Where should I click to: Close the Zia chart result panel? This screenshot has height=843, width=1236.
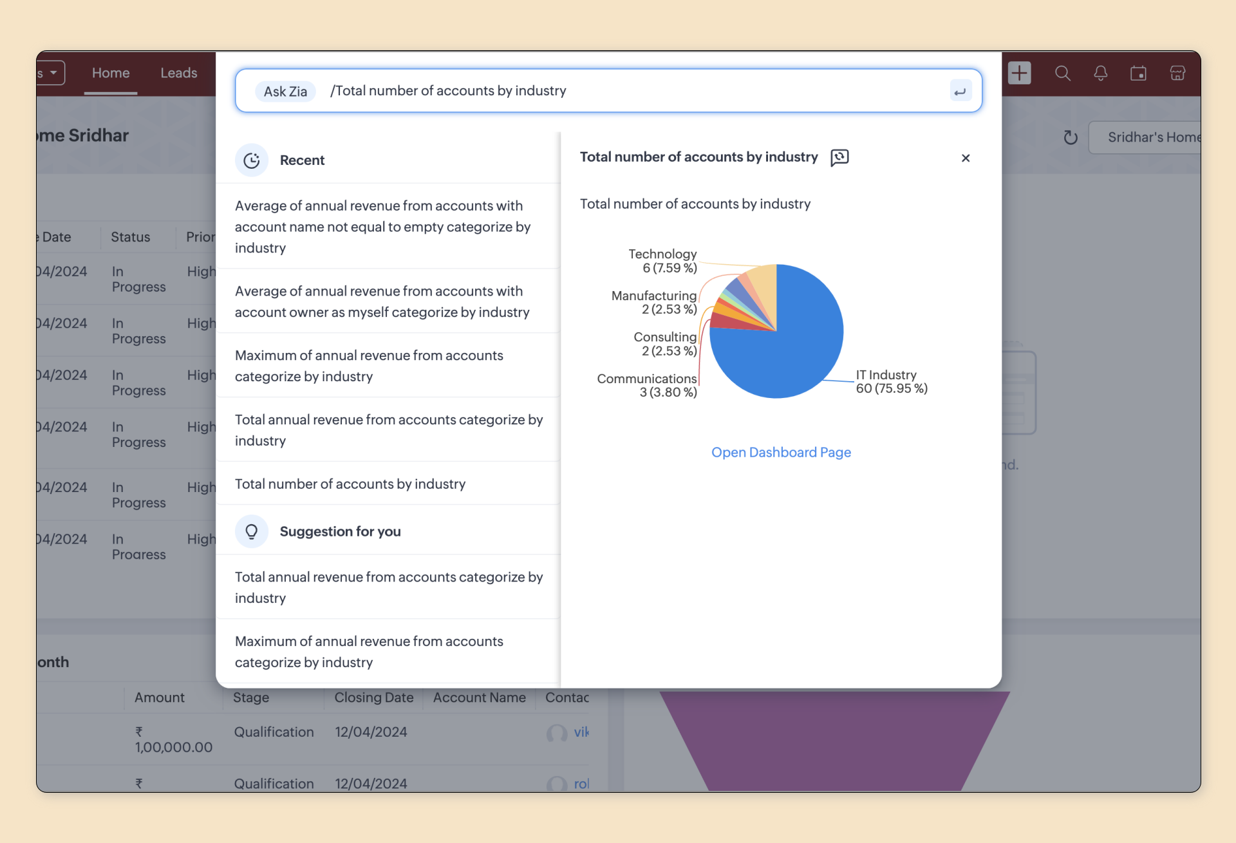coord(965,158)
